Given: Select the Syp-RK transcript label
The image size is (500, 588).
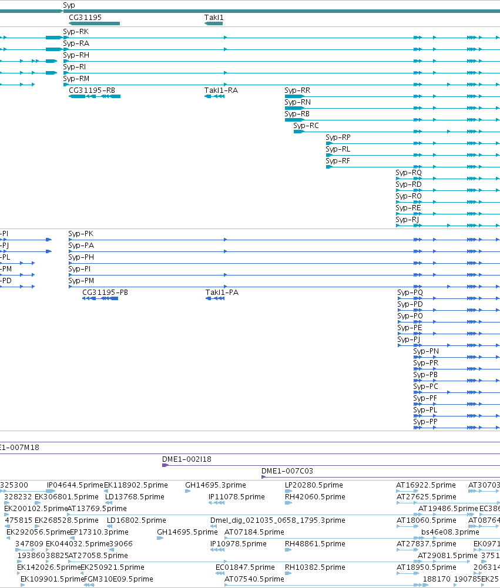Looking at the screenshot, I should pyautogui.click(x=76, y=32).
